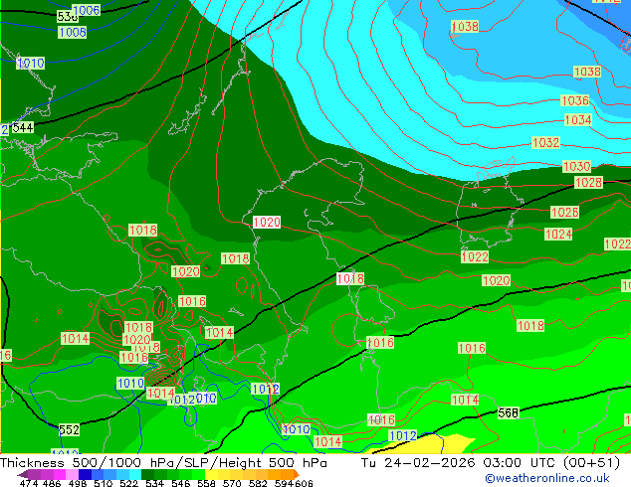Click the orange arrow end of the color scale
The image size is (631, 487).
297,474
